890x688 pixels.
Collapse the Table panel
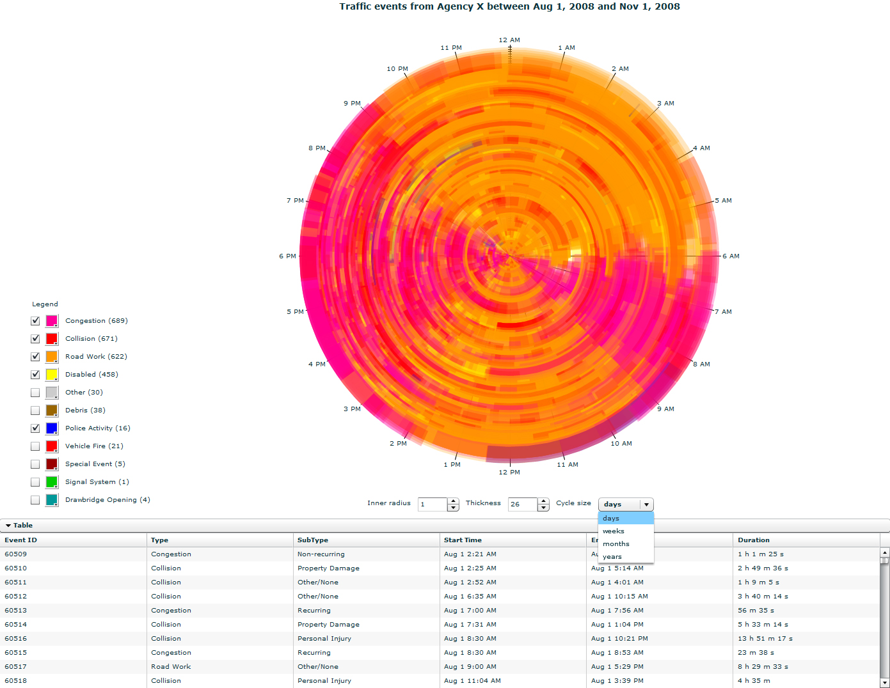pyautogui.click(x=8, y=526)
